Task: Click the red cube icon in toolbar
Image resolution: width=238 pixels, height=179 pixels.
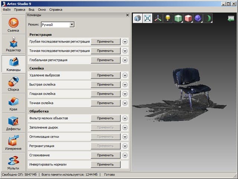Action: coord(188,18)
